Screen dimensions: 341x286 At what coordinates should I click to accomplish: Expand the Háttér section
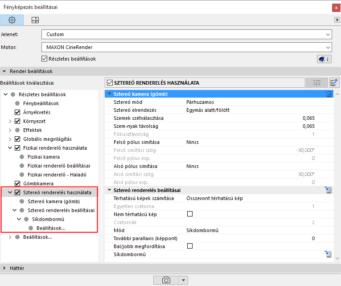tap(4, 268)
